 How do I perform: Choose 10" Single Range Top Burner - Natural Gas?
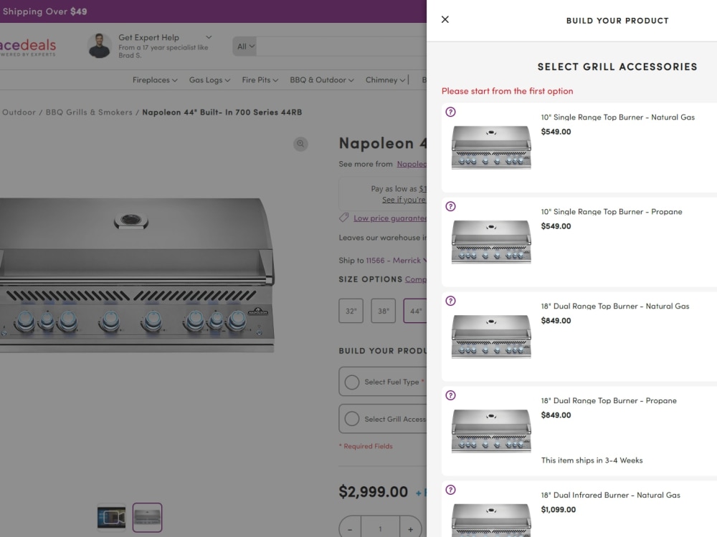click(x=617, y=117)
